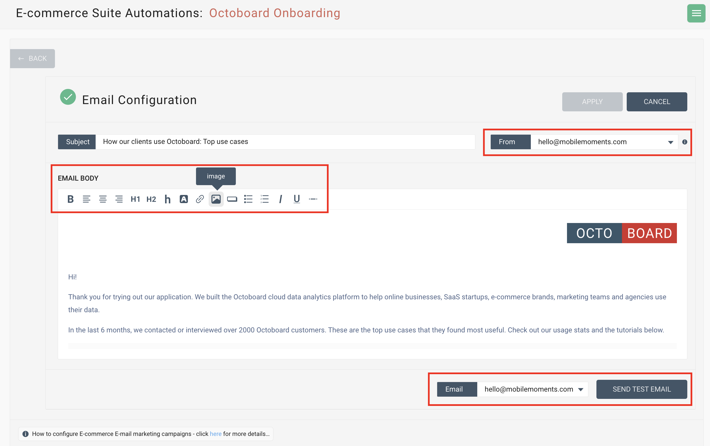
Task: Toggle ordered list formatting
Action: [x=264, y=199]
